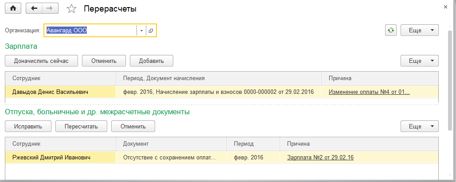This screenshot has width=456, height=182.
Task: Focus the Организация input field
Action: point(90,31)
